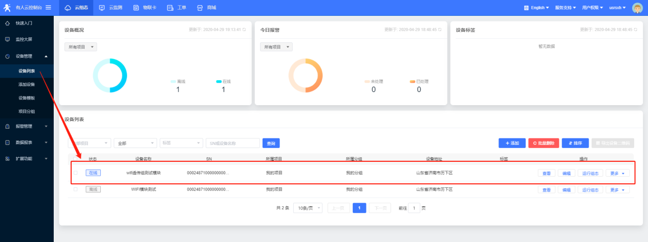This screenshot has height=242, width=648.
Task: Click the hamburger menu icon beside 有人云控制台
Action: [48, 7]
